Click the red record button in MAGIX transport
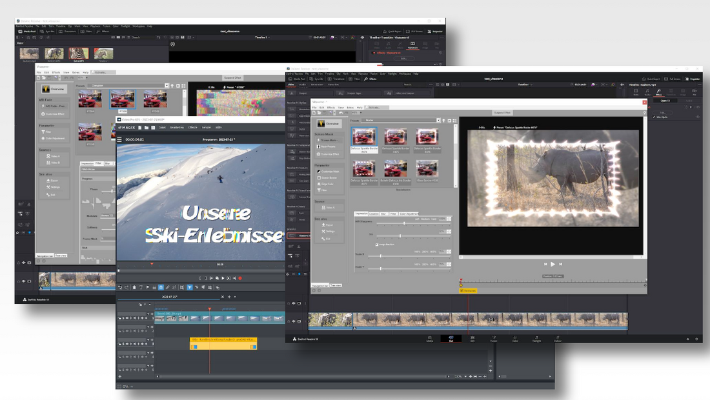 (x=240, y=278)
